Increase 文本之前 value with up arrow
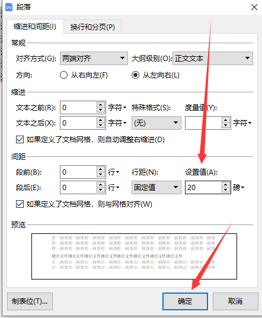The width and height of the screenshot is (262, 318). tap(101, 105)
